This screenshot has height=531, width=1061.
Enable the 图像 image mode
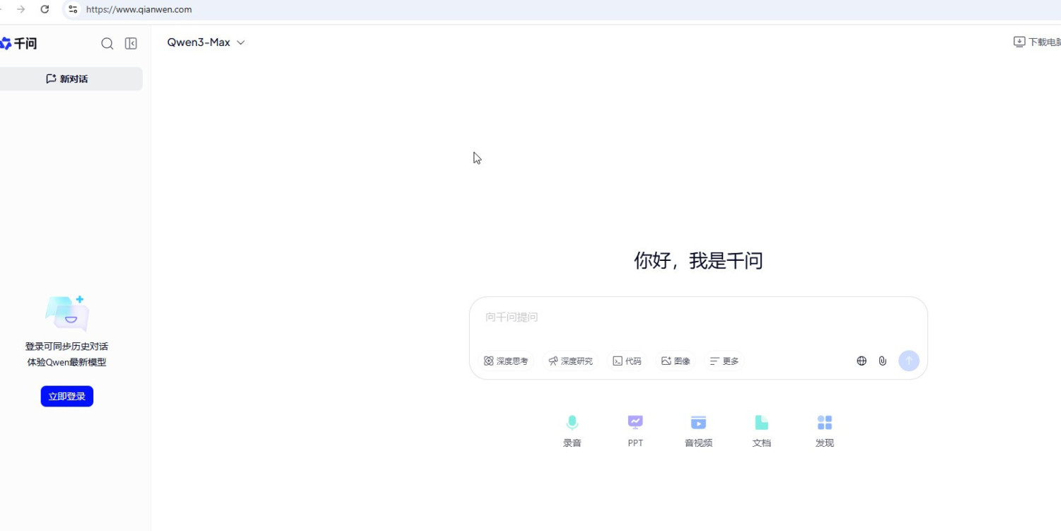click(676, 361)
